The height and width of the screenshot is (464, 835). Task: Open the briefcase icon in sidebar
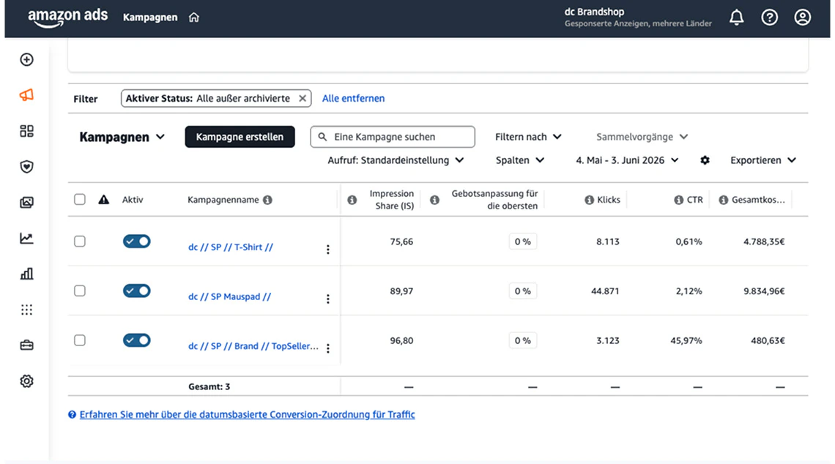[x=26, y=345]
